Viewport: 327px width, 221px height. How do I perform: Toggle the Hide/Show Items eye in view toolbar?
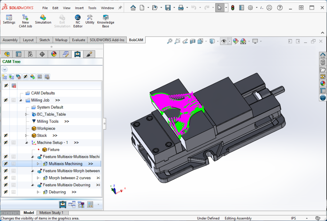coord(224,41)
